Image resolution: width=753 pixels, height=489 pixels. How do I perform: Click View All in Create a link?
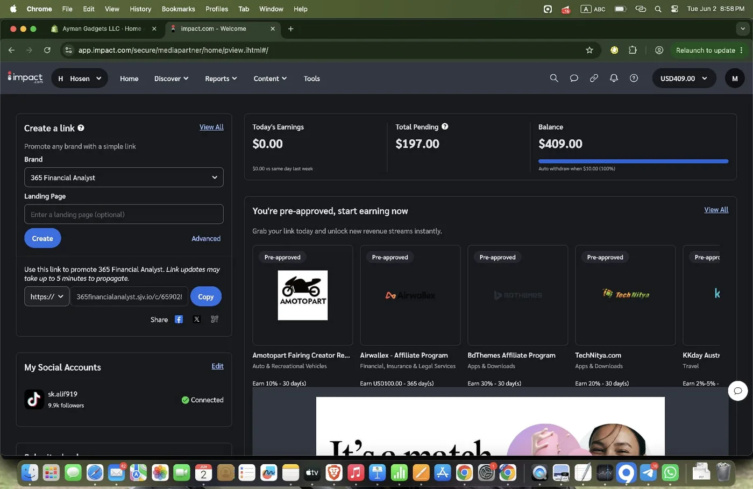tap(211, 127)
